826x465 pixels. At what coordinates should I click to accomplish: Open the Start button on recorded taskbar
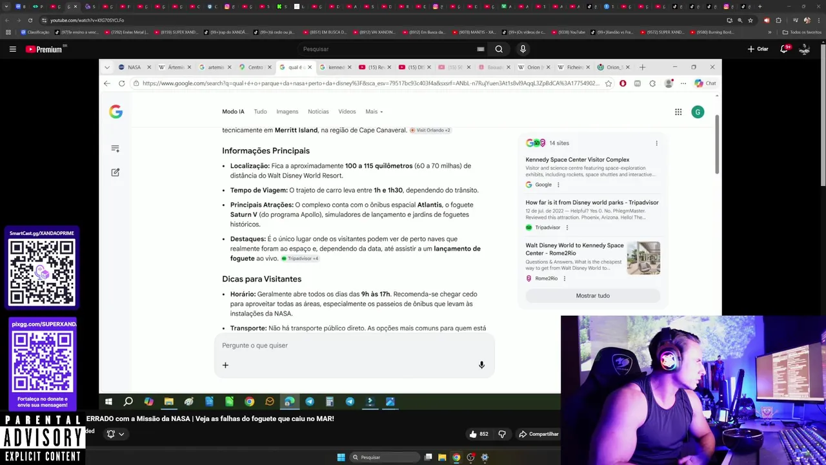[108, 402]
